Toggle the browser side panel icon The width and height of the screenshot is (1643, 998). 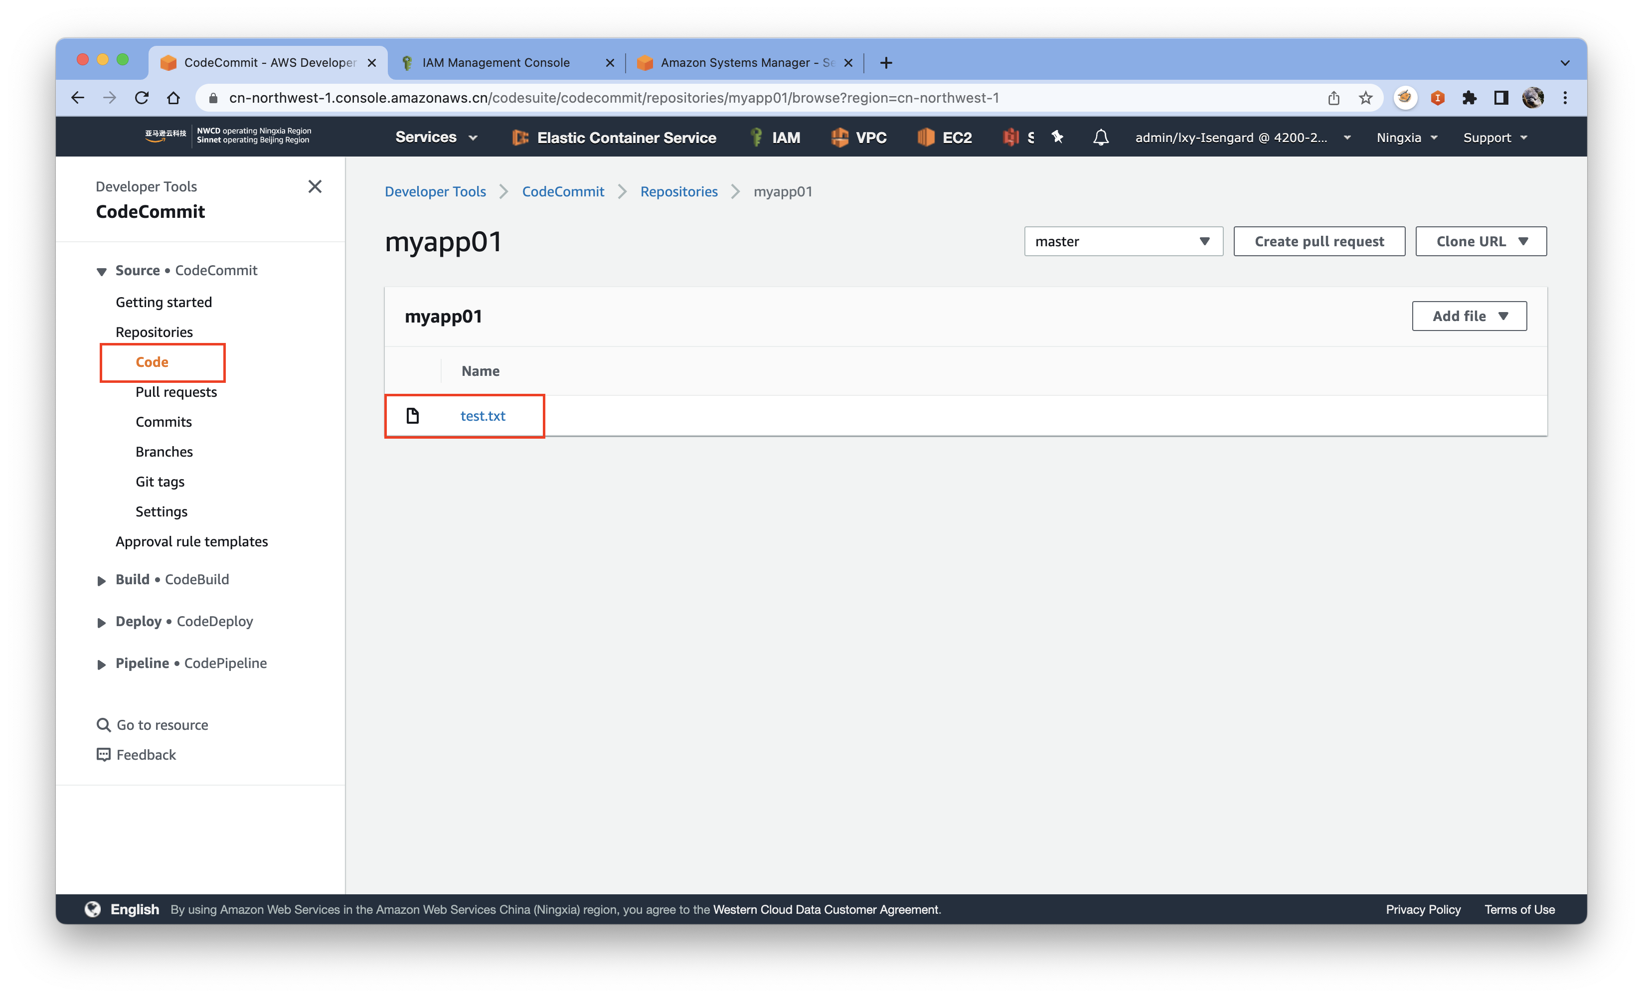coord(1501,98)
